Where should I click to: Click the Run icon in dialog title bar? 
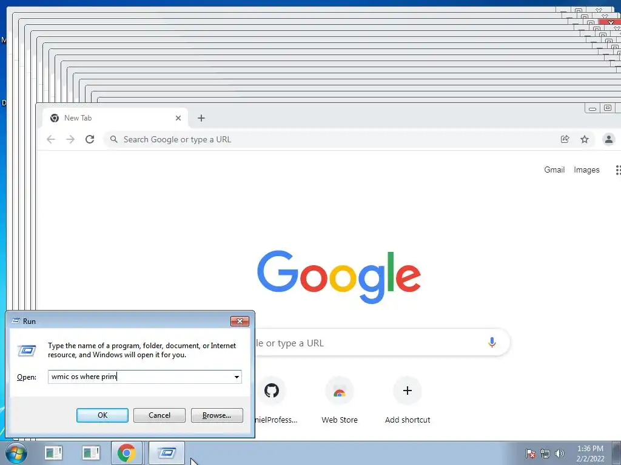pos(16,321)
